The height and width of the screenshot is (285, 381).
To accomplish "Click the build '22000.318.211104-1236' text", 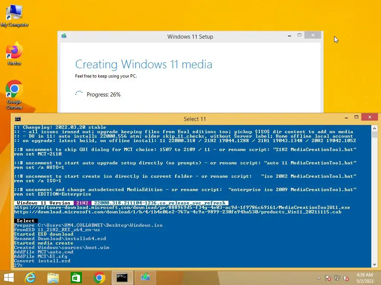I will [125, 203].
